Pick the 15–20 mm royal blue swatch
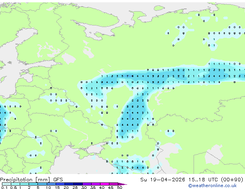245x189 pixels. pyautogui.click(x=60, y=184)
